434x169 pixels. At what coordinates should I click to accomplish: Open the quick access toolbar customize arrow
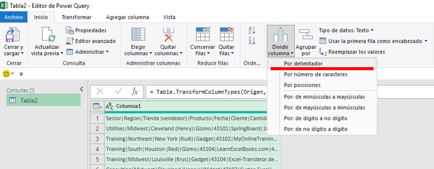(21, 74)
